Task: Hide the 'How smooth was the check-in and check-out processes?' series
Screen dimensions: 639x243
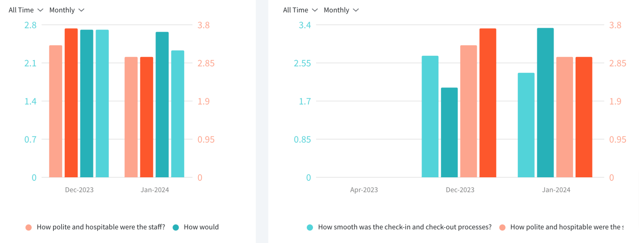Action: coord(404,227)
